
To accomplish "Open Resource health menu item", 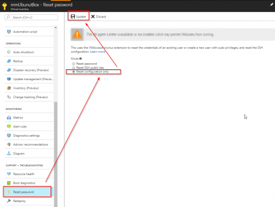I will pos(29,174).
